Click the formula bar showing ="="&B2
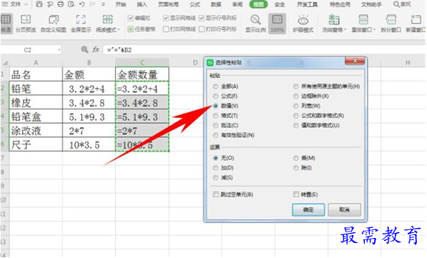 point(264,50)
